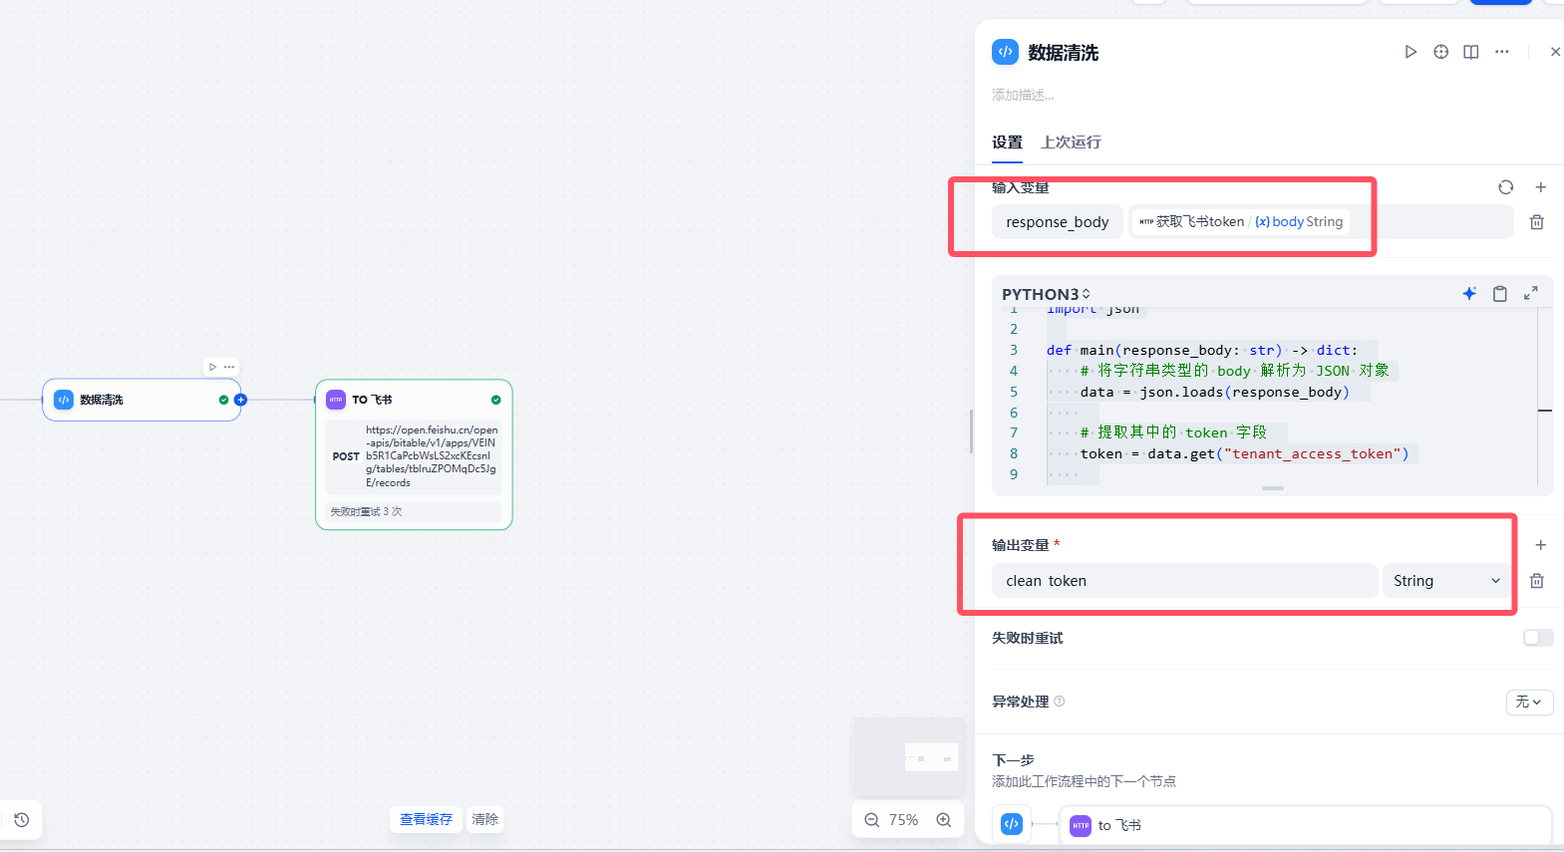Add a new input variable with plus icon

[1541, 187]
